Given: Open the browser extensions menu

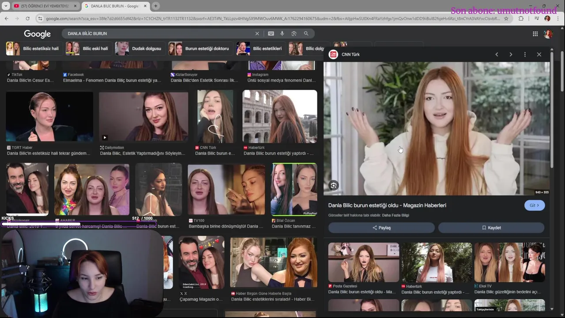Looking at the screenshot, I should click(521, 19).
